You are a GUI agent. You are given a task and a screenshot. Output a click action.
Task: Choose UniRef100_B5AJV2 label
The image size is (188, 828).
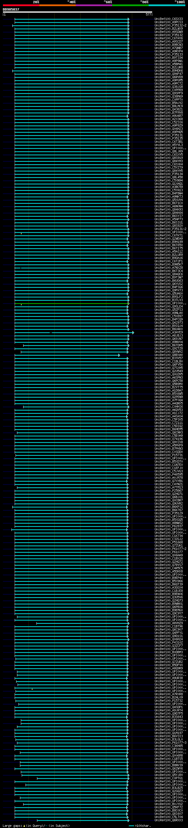[x=169, y=103]
